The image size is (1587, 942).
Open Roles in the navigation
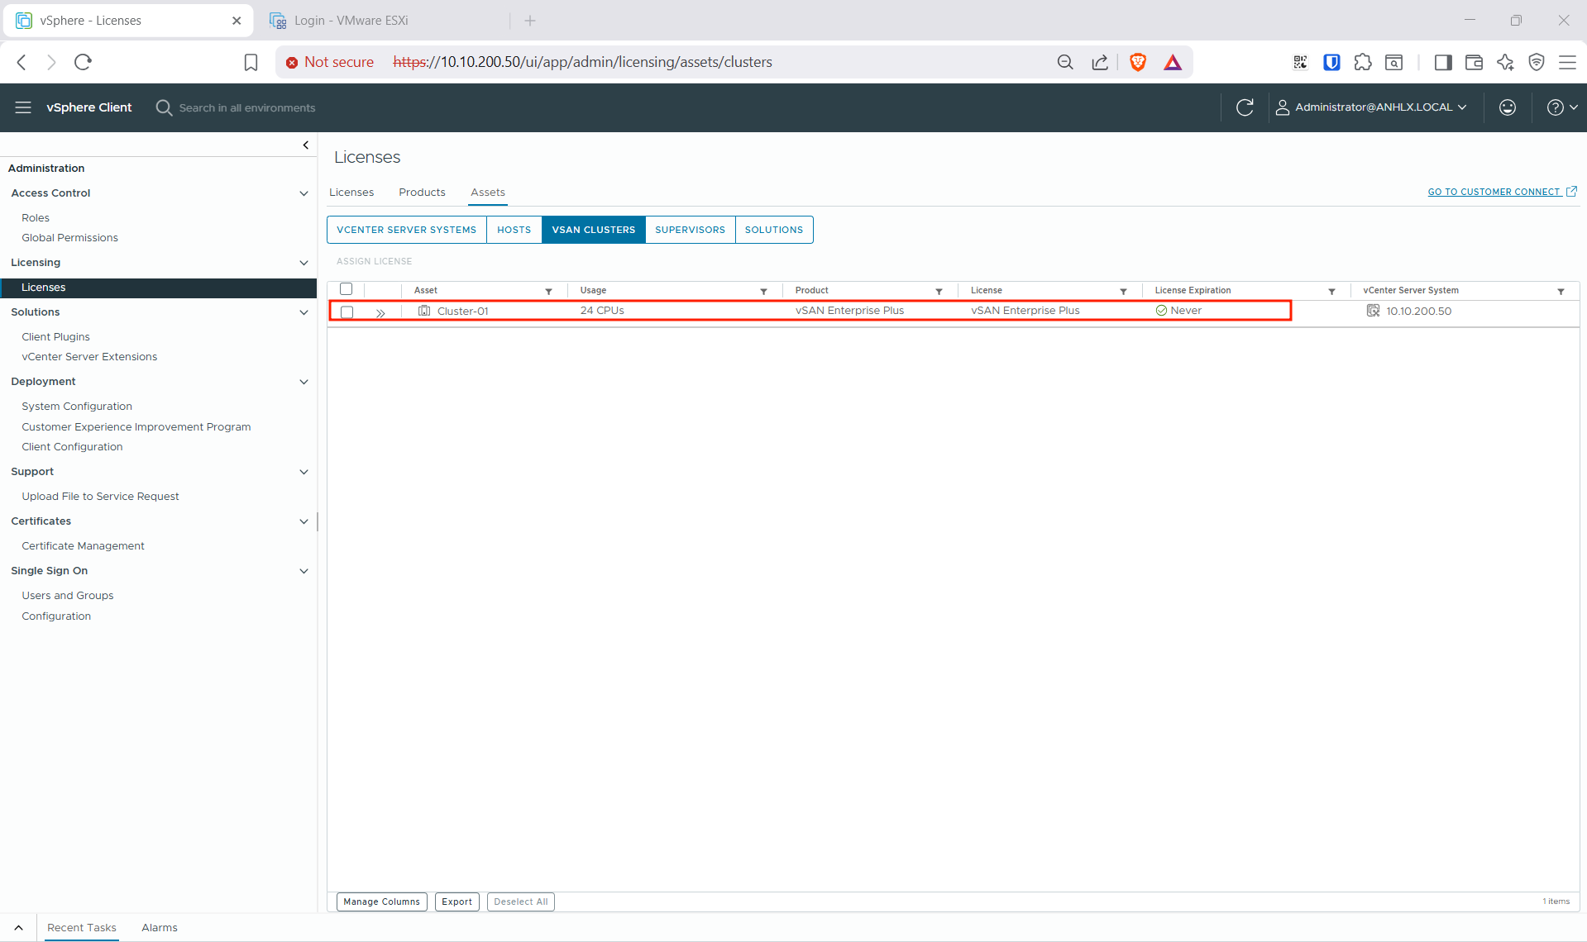(36, 218)
